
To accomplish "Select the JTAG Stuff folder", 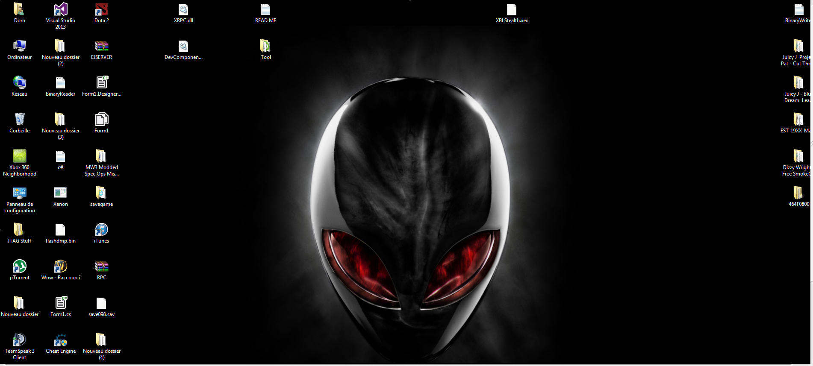I will (19, 230).
